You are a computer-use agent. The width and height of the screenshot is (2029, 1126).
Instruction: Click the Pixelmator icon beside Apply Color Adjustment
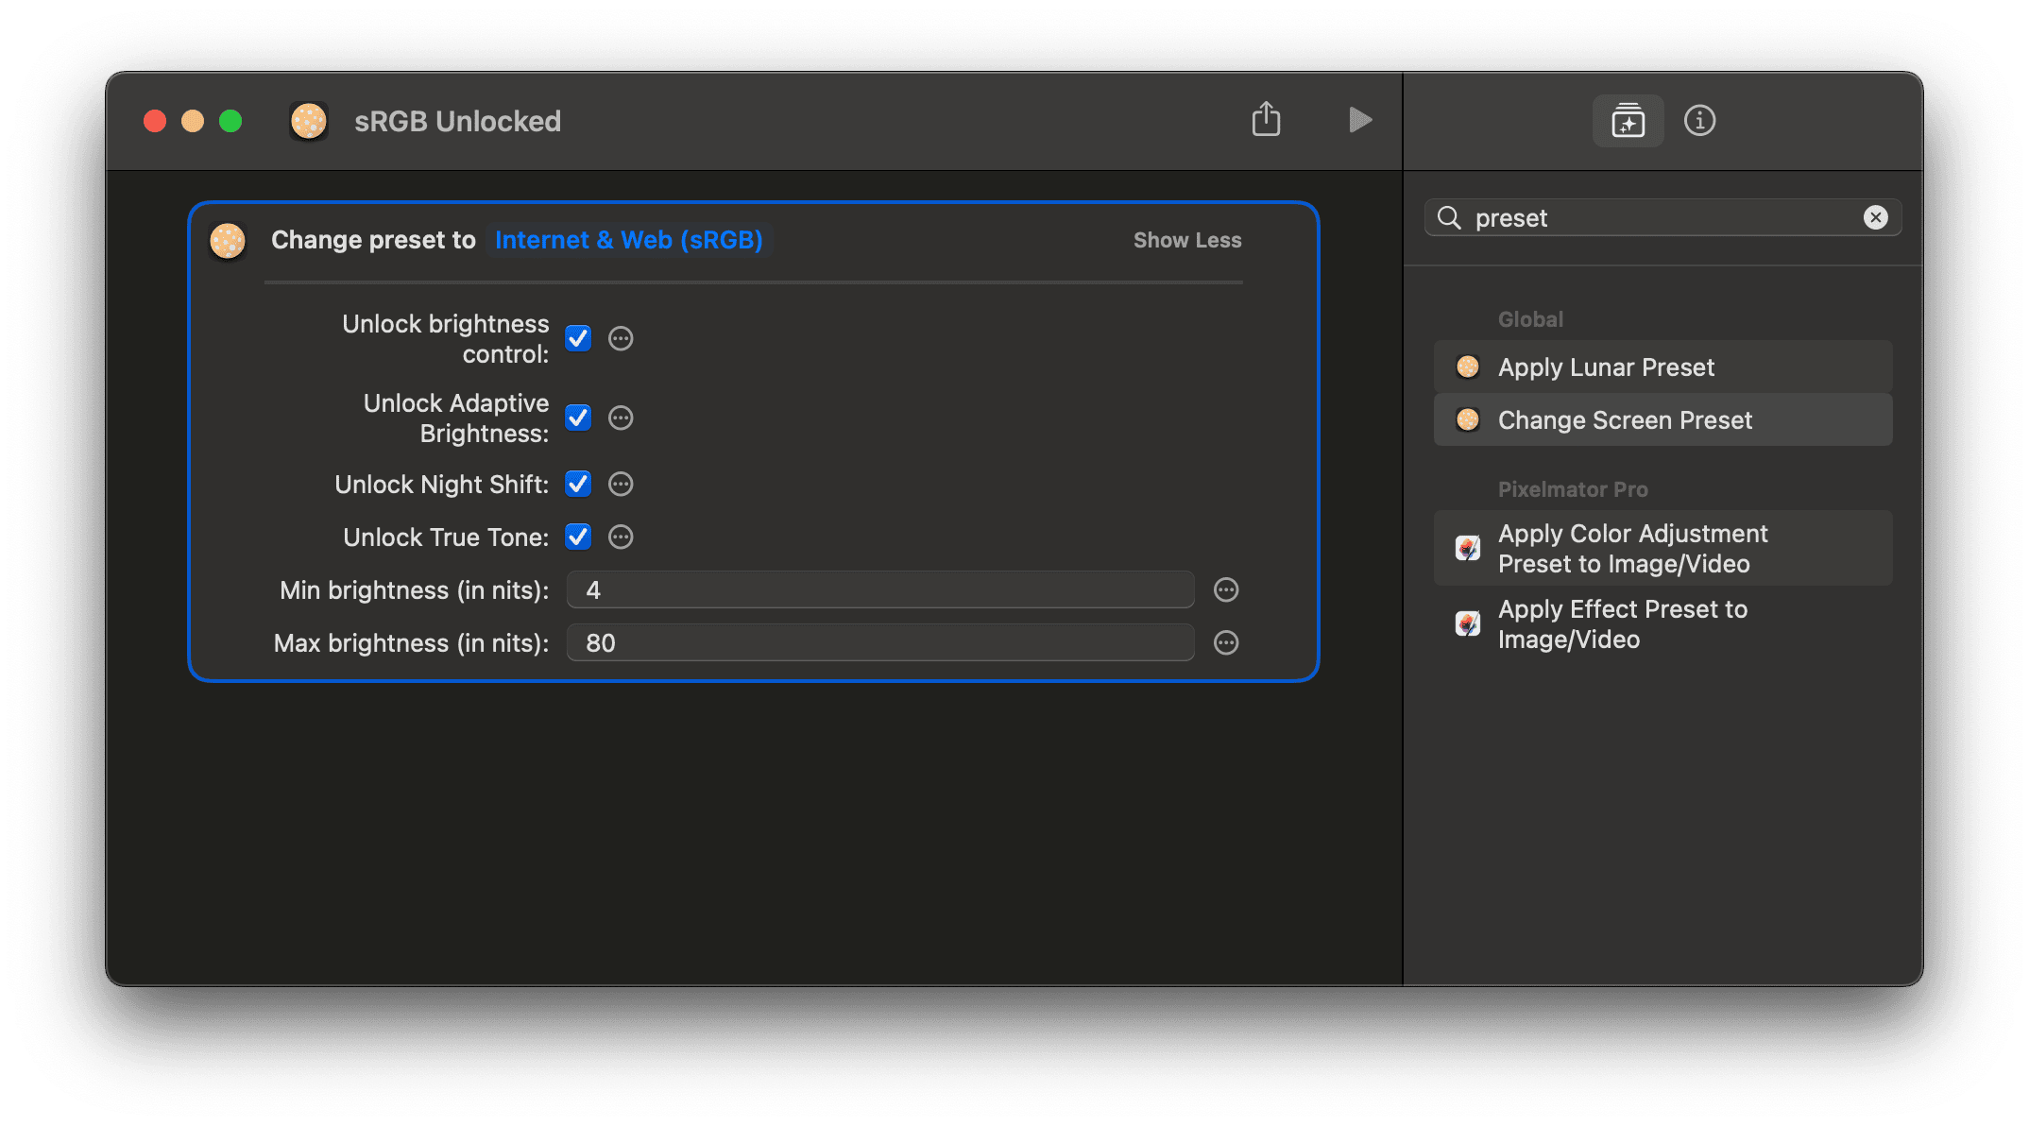tap(1468, 548)
